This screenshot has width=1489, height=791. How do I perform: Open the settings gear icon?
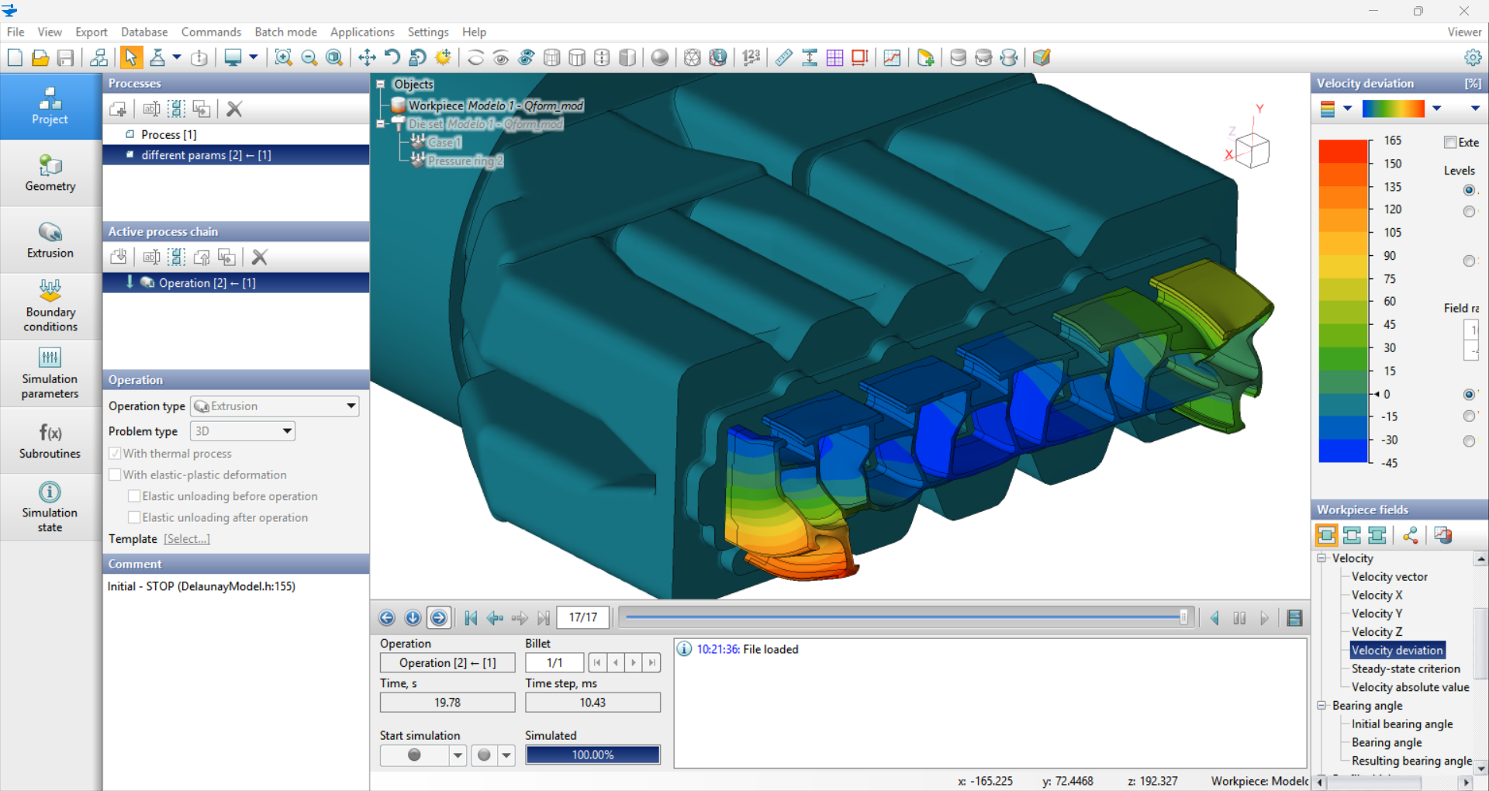pos(1472,57)
